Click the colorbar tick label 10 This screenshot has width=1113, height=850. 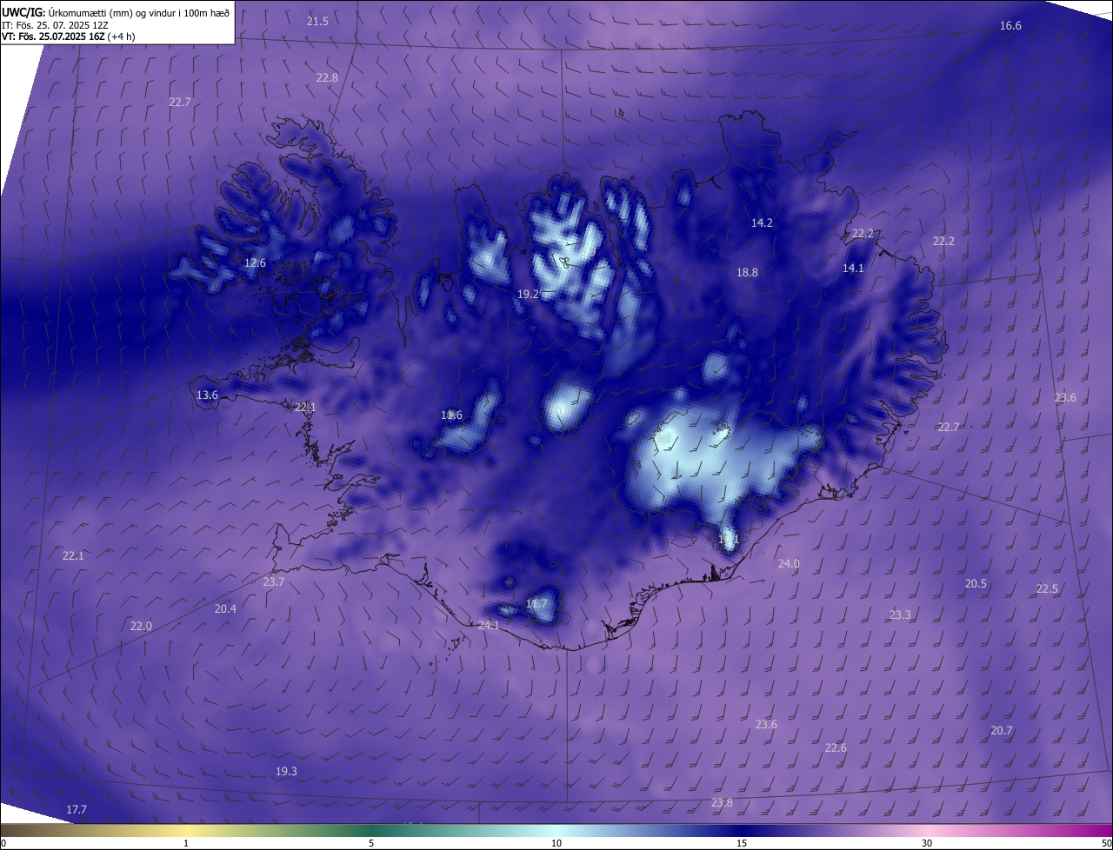(556, 844)
